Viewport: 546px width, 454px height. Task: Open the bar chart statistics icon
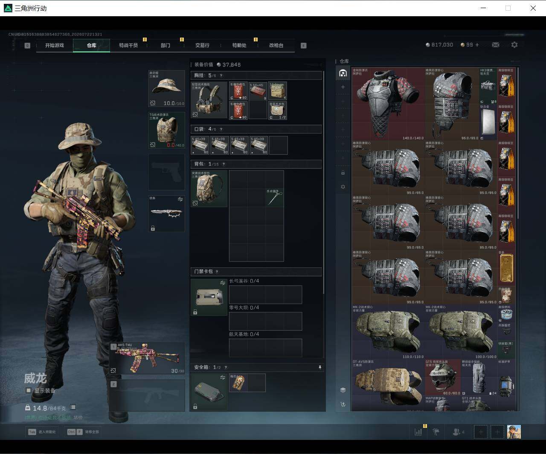(418, 432)
